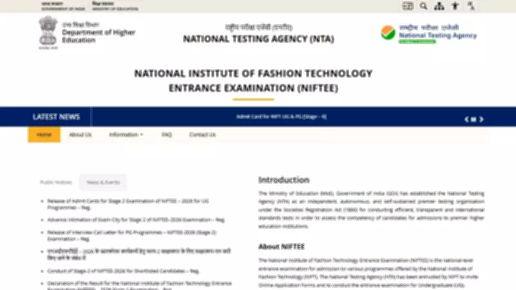Switch to Public Notices tab
The width and height of the screenshot is (516, 290).
click(56, 182)
